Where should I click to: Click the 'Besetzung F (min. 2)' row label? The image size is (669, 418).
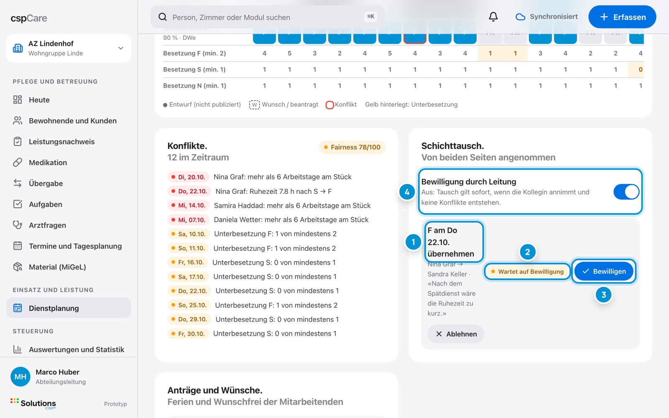(x=194, y=53)
